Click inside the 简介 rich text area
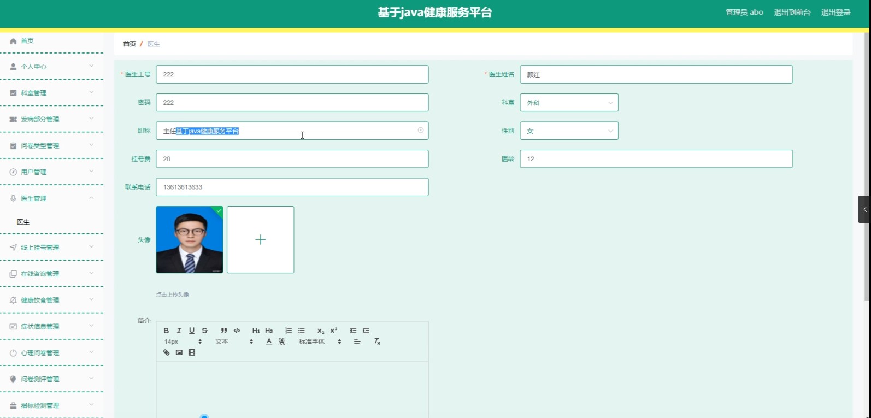This screenshot has height=418, width=871. (x=292, y=390)
